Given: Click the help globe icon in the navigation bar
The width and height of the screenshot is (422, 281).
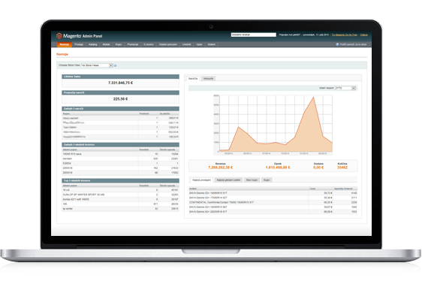Looking at the screenshot, I should (x=337, y=44).
